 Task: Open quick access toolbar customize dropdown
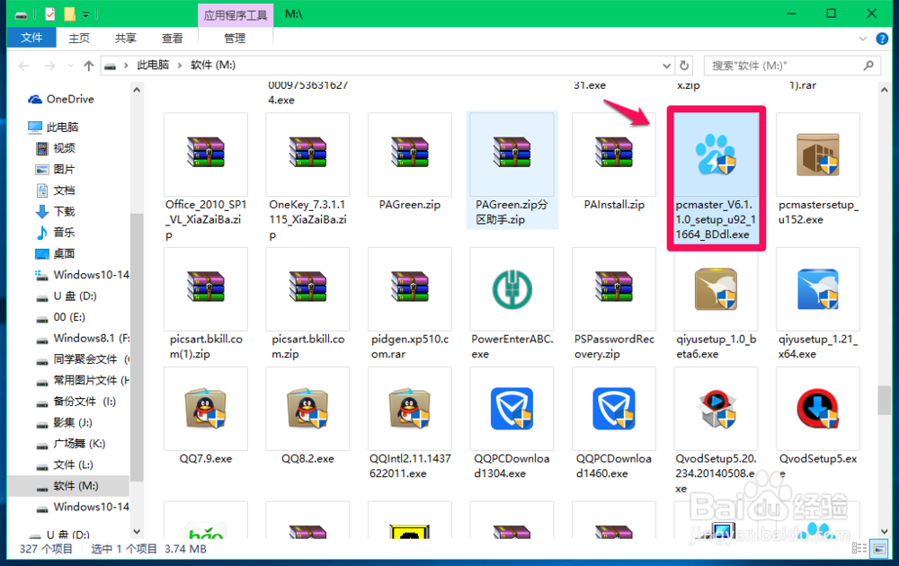85,14
